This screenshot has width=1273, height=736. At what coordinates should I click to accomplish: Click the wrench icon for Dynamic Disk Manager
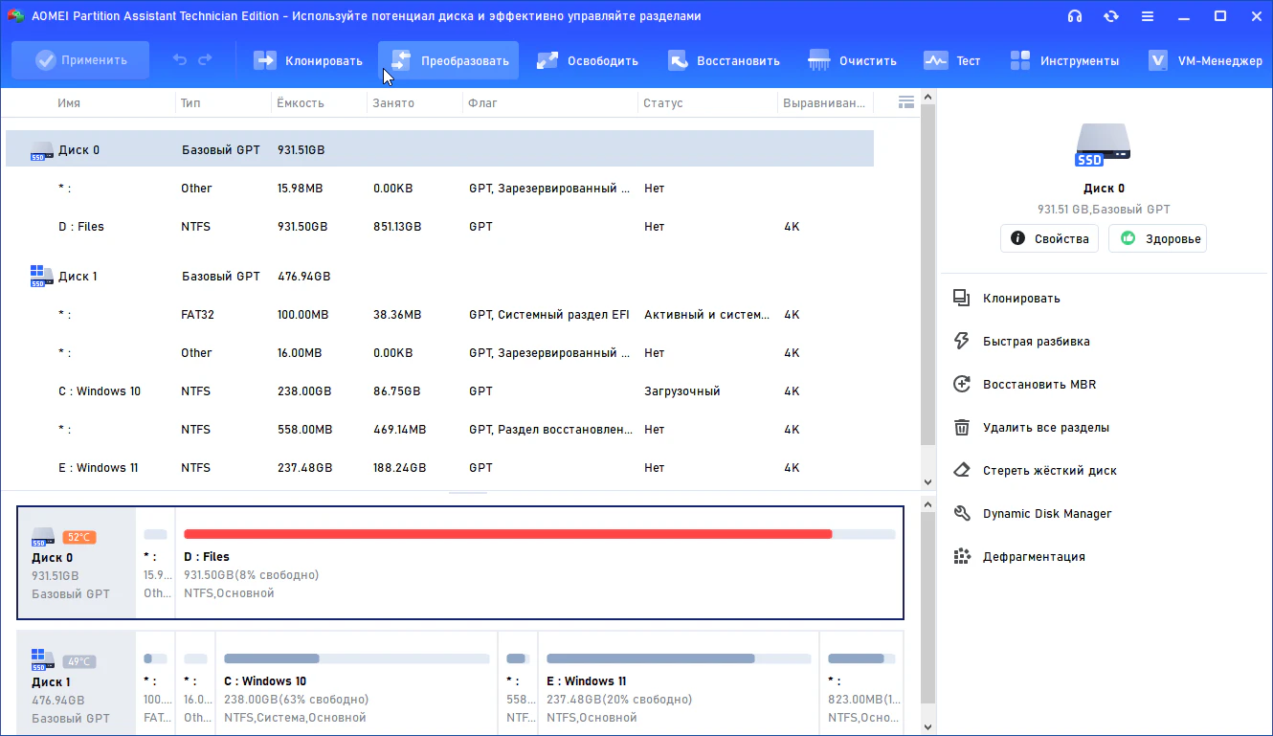pyautogui.click(x=963, y=514)
